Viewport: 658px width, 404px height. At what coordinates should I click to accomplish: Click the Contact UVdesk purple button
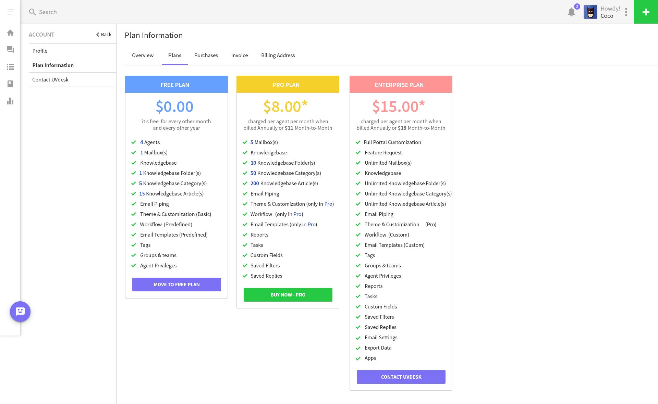[401, 377]
